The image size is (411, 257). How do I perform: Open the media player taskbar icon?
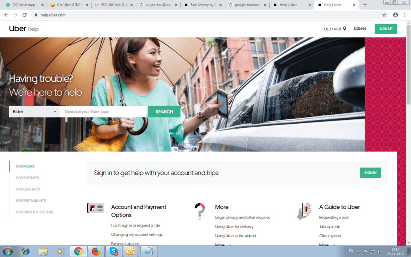click(60, 251)
